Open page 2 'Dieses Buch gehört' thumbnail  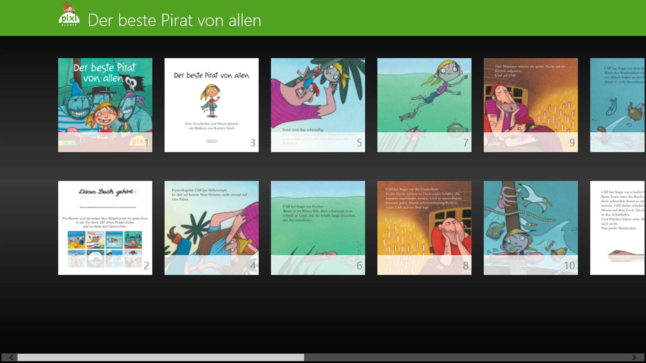click(105, 228)
